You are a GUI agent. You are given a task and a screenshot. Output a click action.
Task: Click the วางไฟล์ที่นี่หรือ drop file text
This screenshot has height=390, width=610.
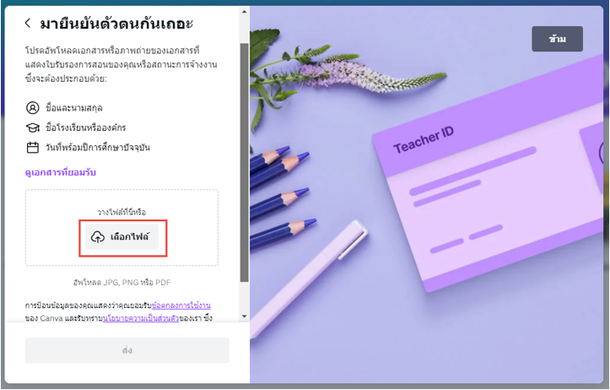tap(121, 212)
